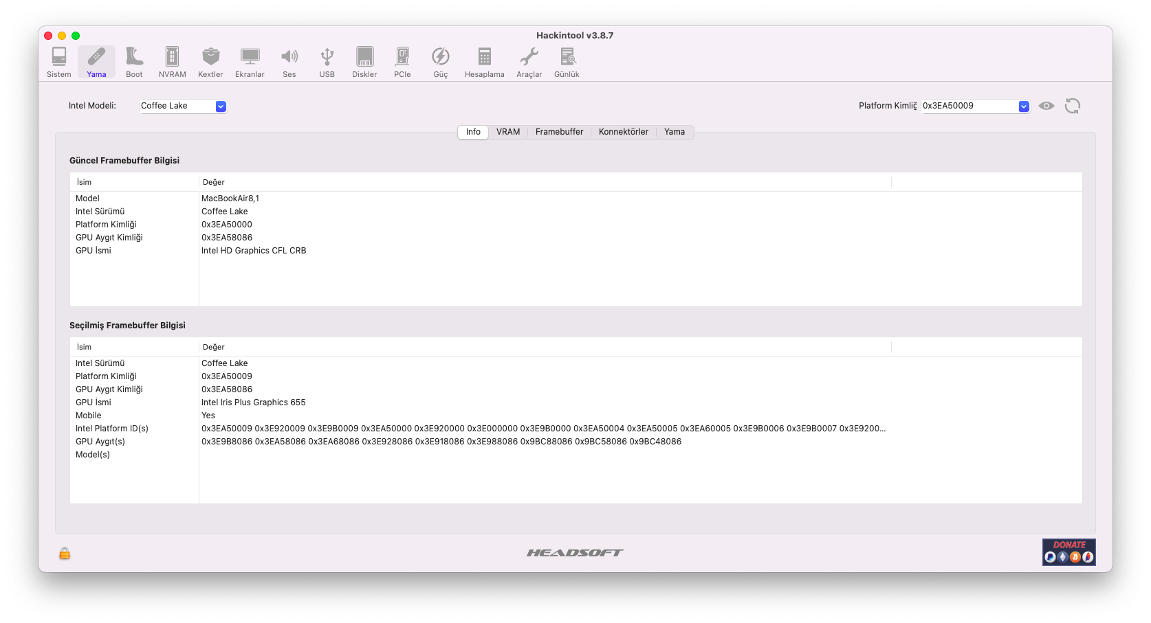Image resolution: width=1151 pixels, height=623 pixels.
Task: Switch to the Yama sub-tab
Action: coord(675,132)
